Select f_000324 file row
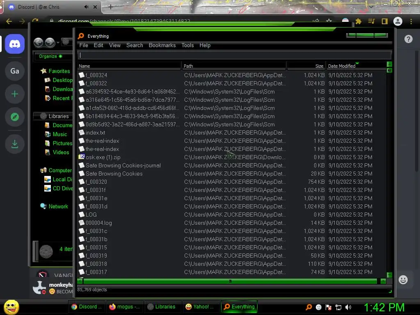Screen dimensions: 420x315 [232, 75]
